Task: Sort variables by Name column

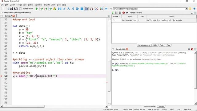Action: (116, 17)
